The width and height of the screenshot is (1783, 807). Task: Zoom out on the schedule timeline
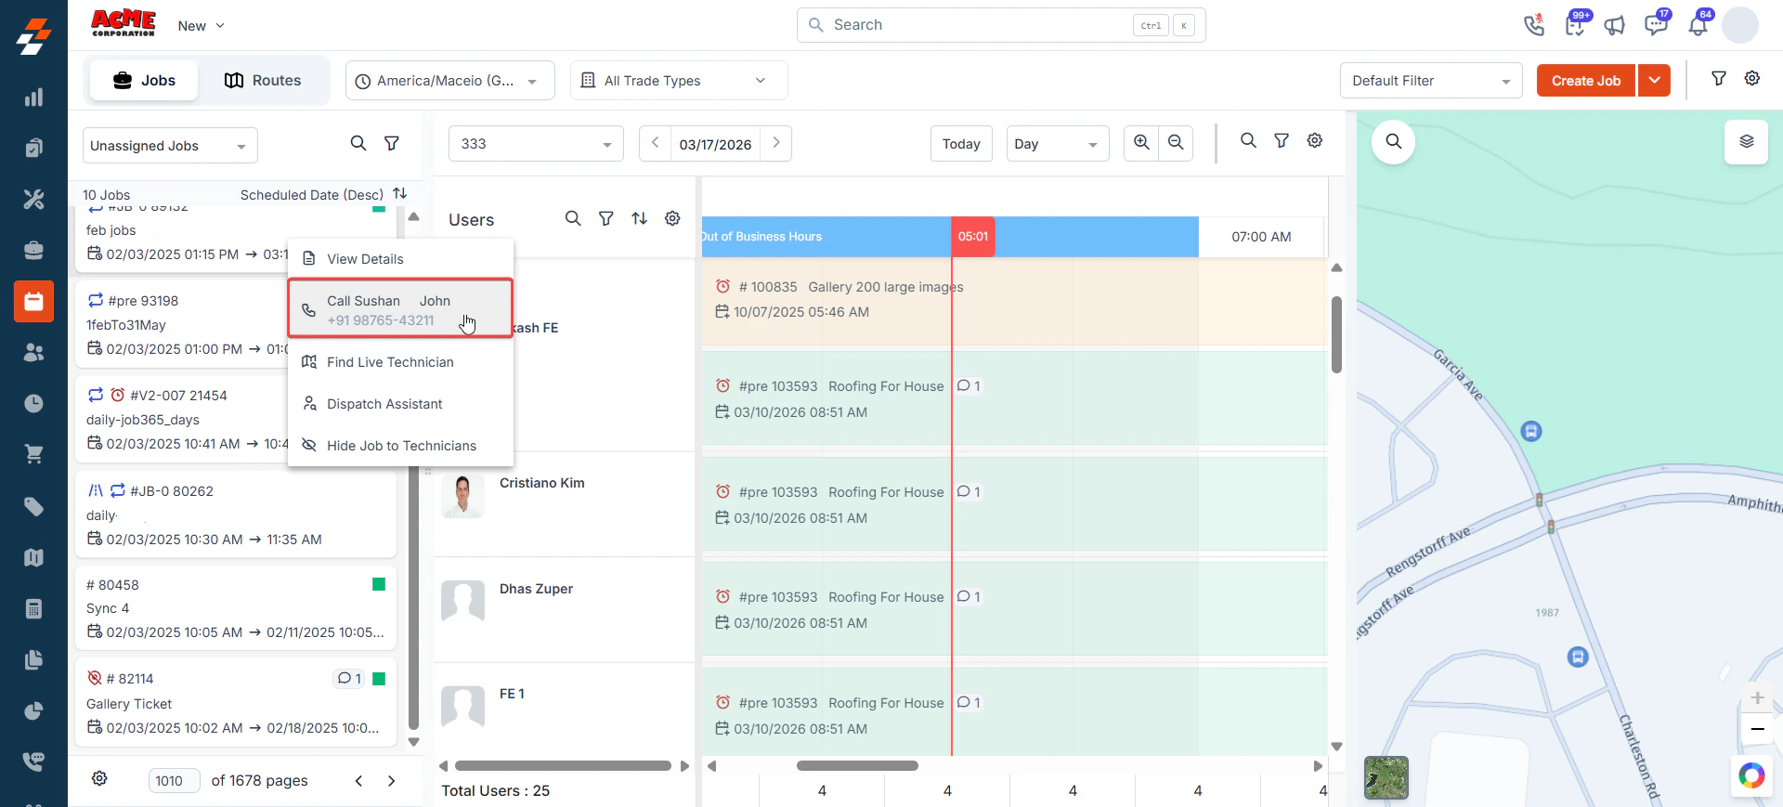point(1176,142)
